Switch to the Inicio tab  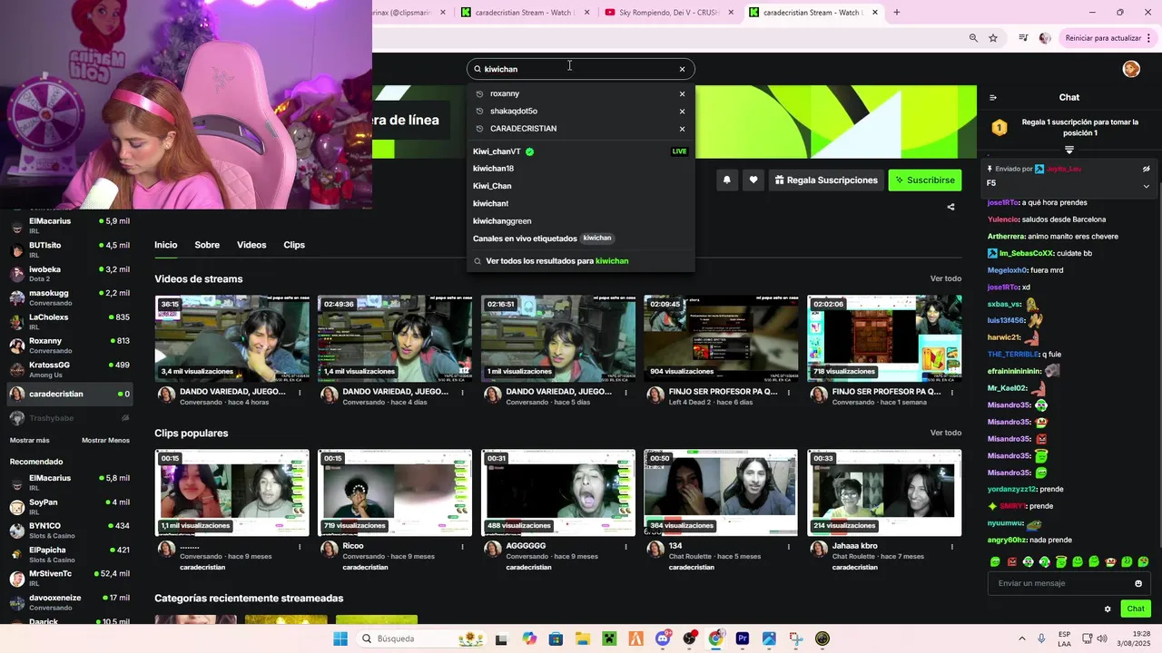[x=165, y=245]
